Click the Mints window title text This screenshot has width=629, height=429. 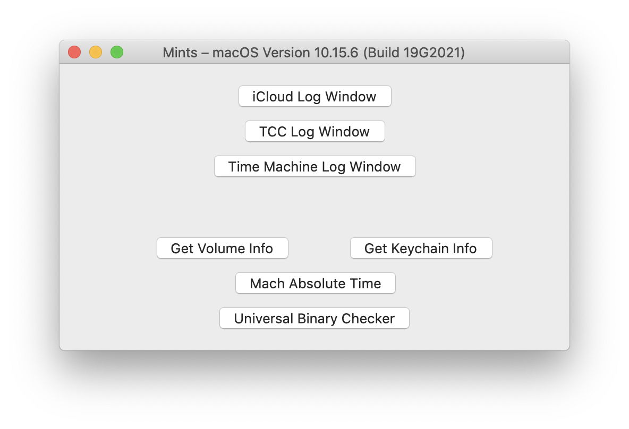point(313,53)
